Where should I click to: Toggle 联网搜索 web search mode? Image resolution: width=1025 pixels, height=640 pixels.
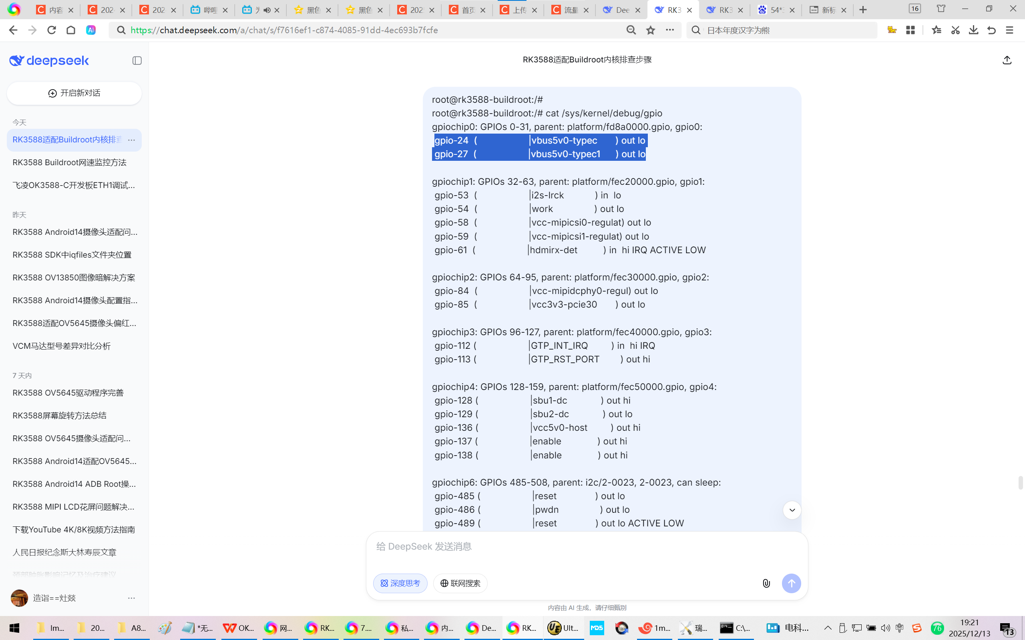point(460,583)
